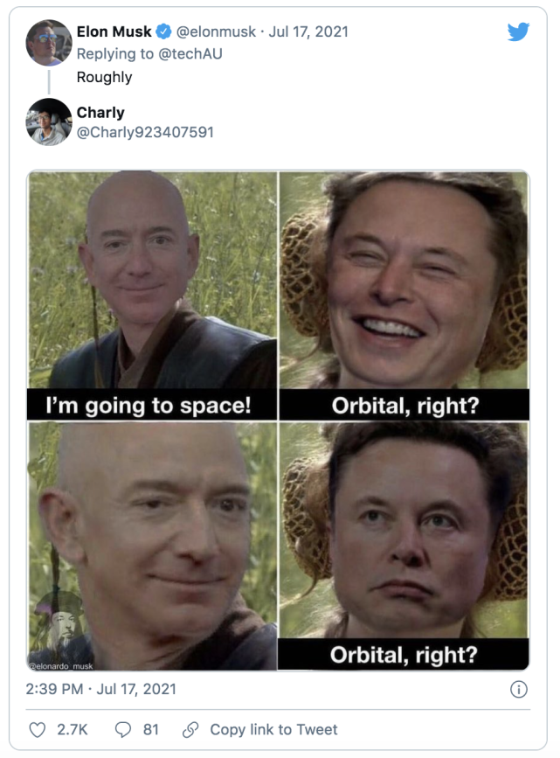The width and height of the screenshot is (560, 758).
Task: Click the 2:39 PM timestamp
Action: coord(54,689)
